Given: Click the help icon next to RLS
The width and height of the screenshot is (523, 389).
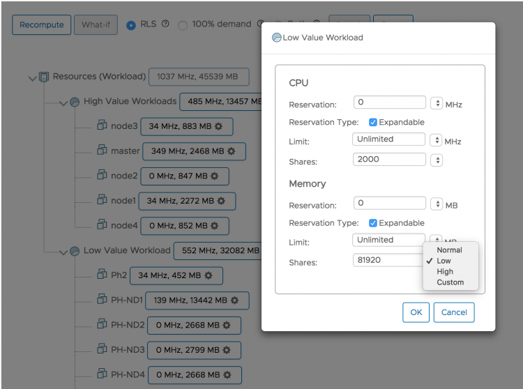Looking at the screenshot, I should click(x=165, y=24).
